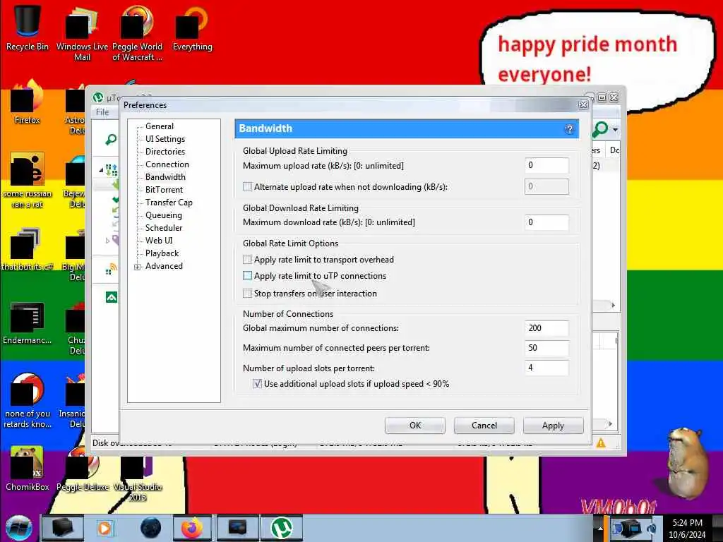
Task: Select the Visual Studio 2015 desktop icon
Action: pos(137,478)
